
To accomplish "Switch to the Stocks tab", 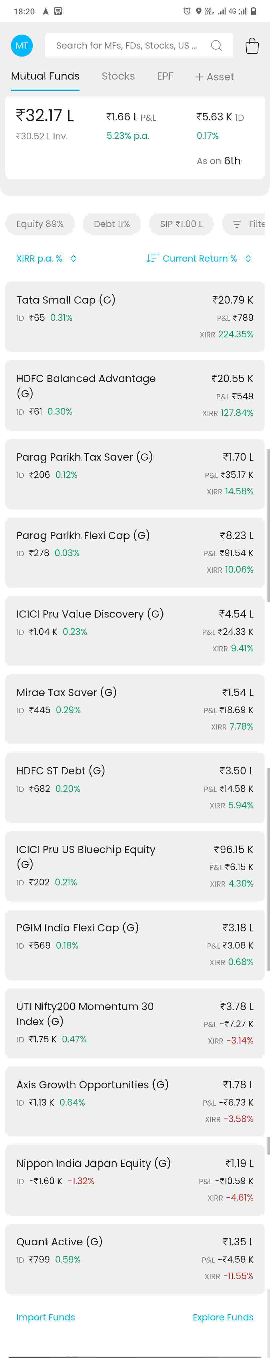I will pos(118,76).
